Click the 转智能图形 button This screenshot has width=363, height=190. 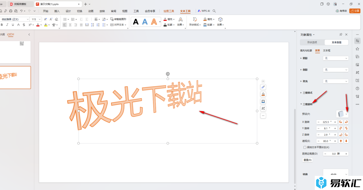point(118,19)
